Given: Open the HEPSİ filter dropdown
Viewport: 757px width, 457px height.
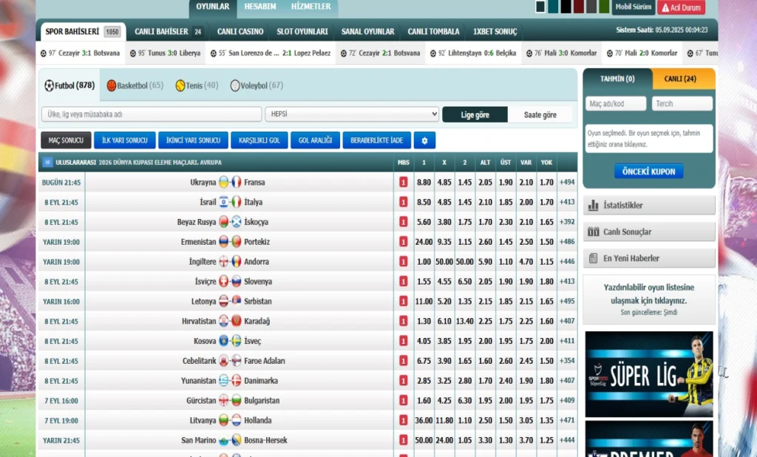Looking at the screenshot, I should 352,115.
